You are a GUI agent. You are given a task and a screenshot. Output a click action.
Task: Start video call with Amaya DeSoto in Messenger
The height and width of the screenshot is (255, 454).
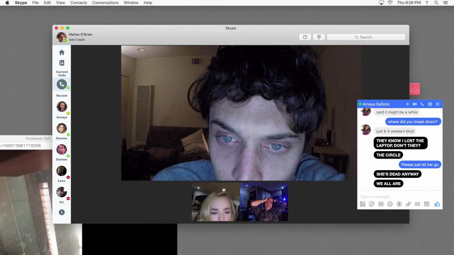tap(415, 104)
